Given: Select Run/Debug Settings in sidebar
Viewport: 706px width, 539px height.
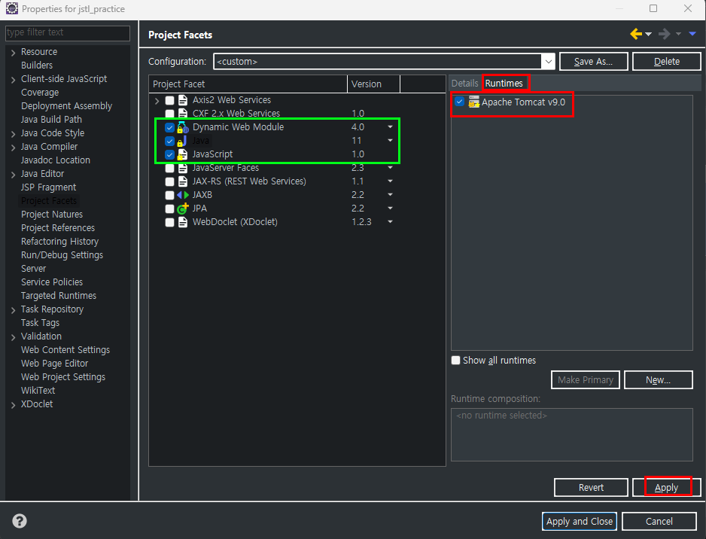Looking at the screenshot, I should click(62, 255).
